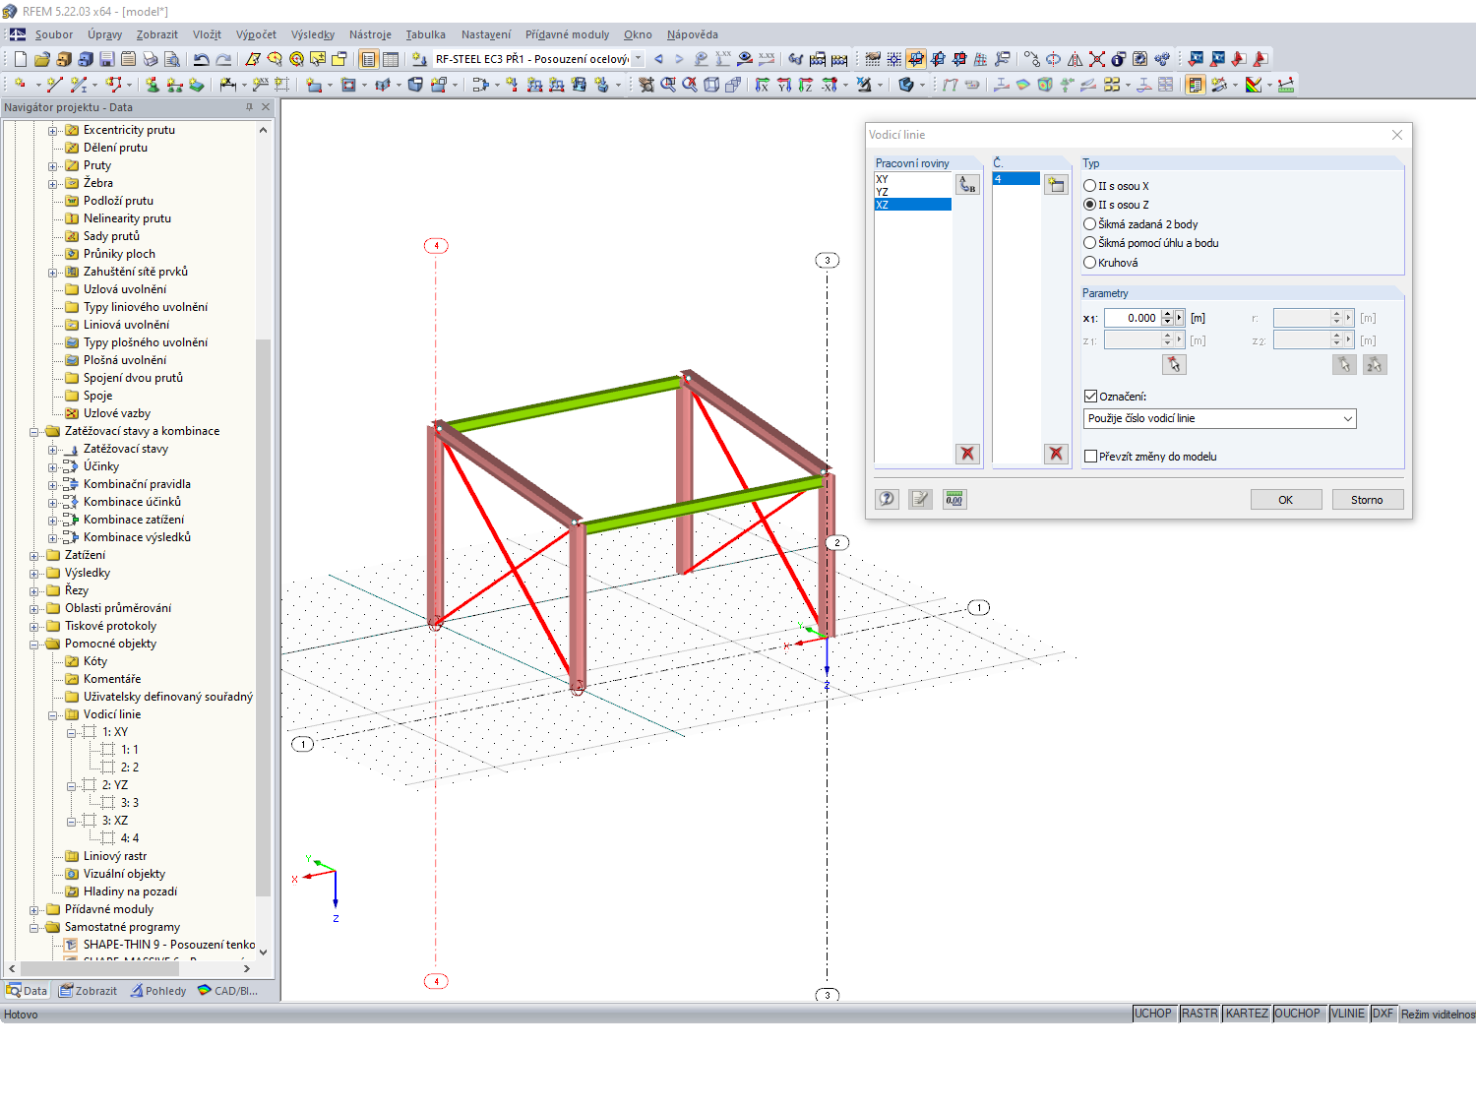Viewport: 1476px width, 1107px height.
Task: Switch to the Zobrazit navigator tab
Action: click(x=89, y=991)
